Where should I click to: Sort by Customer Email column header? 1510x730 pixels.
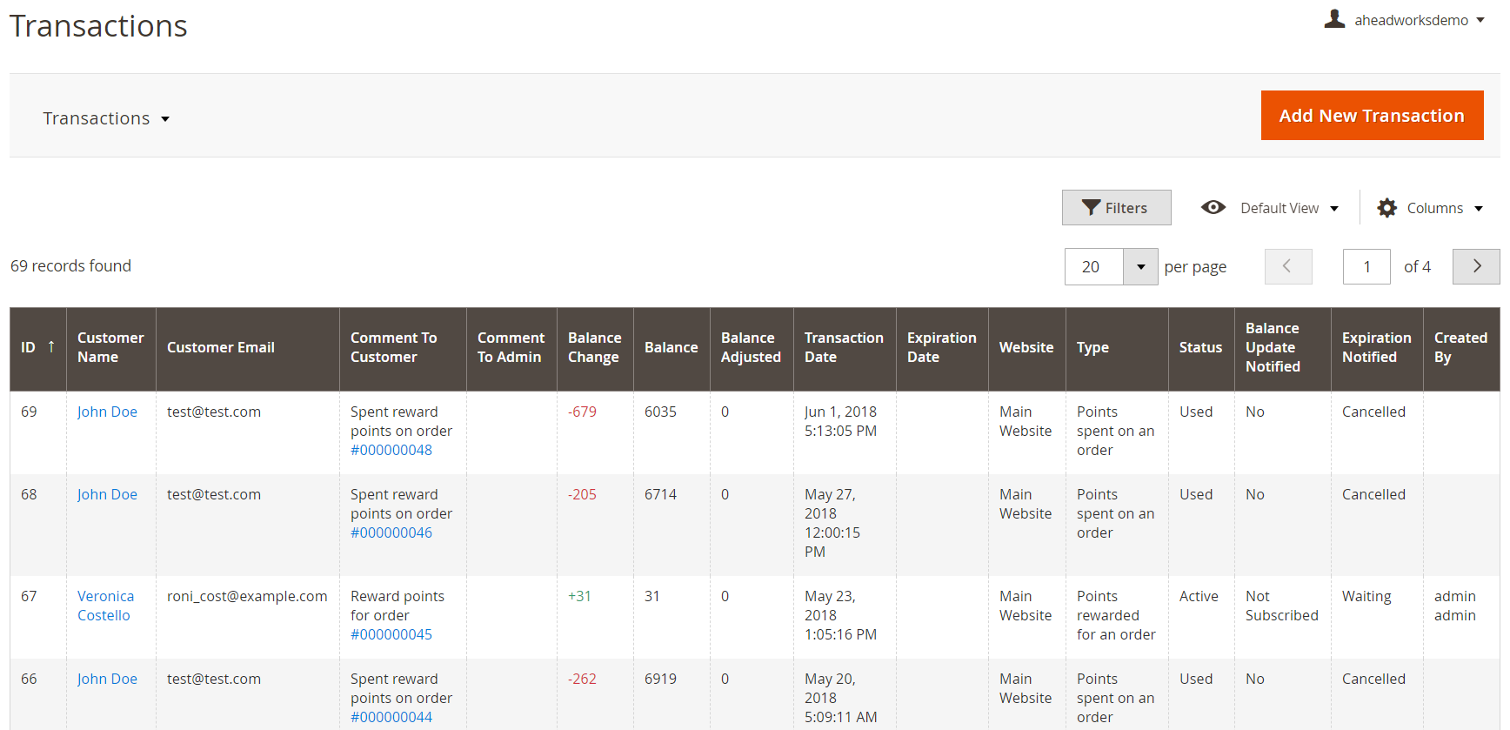click(x=221, y=347)
